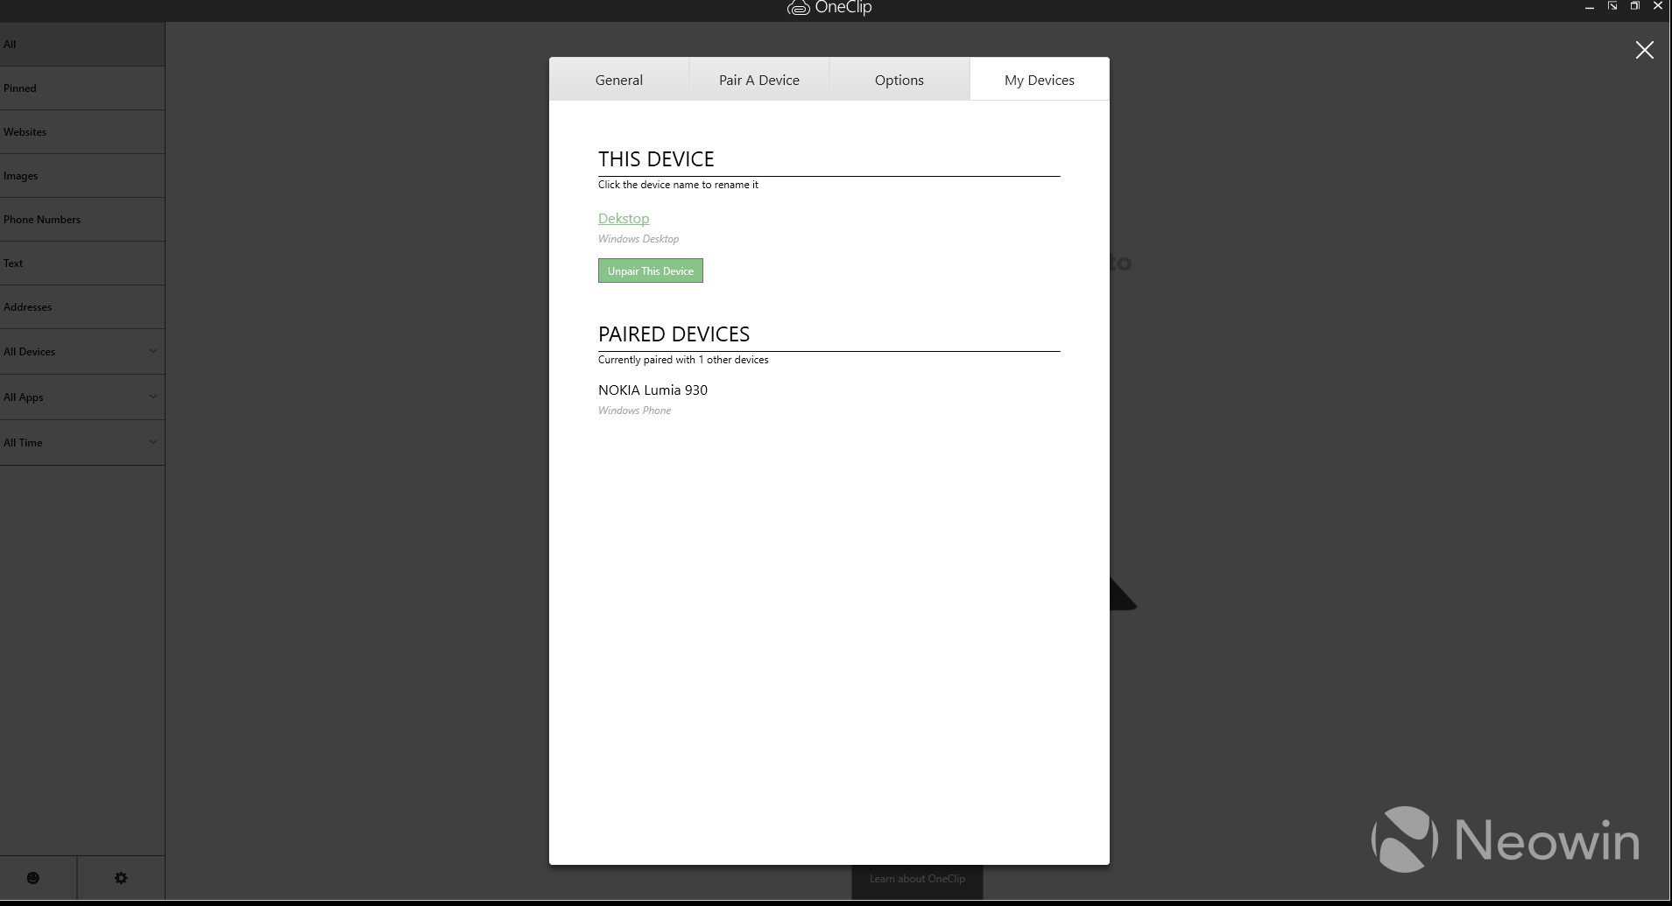This screenshot has height=906, width=1672.
Task: Select the Pinned filter in the sidebar
Action: tap(82, 88)
